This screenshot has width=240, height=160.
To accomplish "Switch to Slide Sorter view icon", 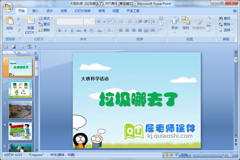I will (x=171, y=155).
